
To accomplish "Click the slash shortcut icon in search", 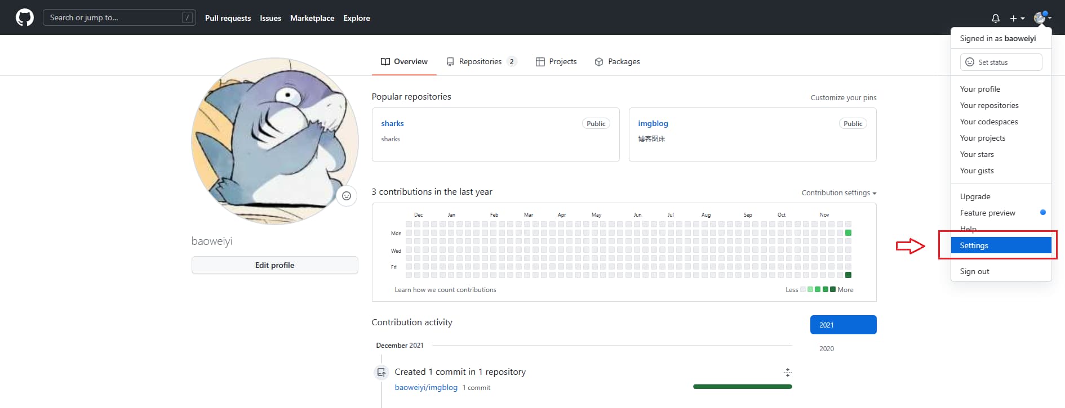I will [187, 18].
